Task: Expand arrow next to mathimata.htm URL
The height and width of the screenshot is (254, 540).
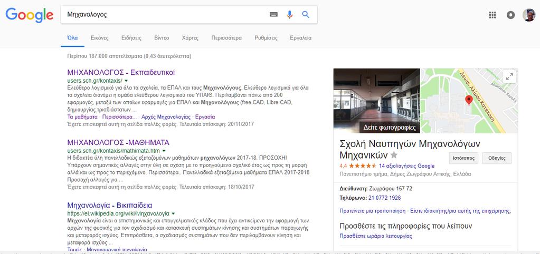Action: [x=164, y=151]
